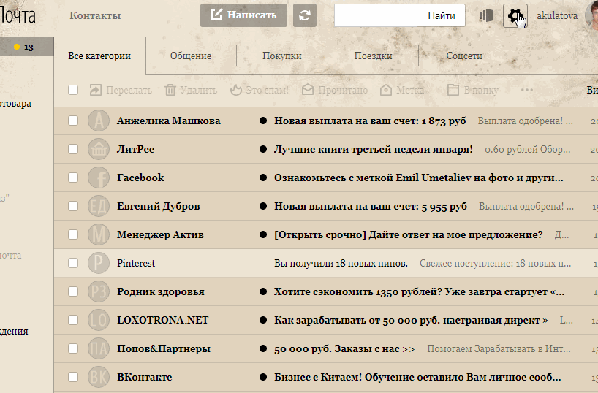The height and width of the screenshot is (393, 598).
Task: Open the akulatova account menu
Action: click(x=558, y=15)
